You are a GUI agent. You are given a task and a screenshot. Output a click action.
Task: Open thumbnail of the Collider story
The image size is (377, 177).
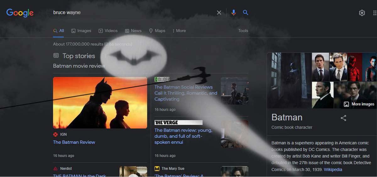tap(234, 91)
